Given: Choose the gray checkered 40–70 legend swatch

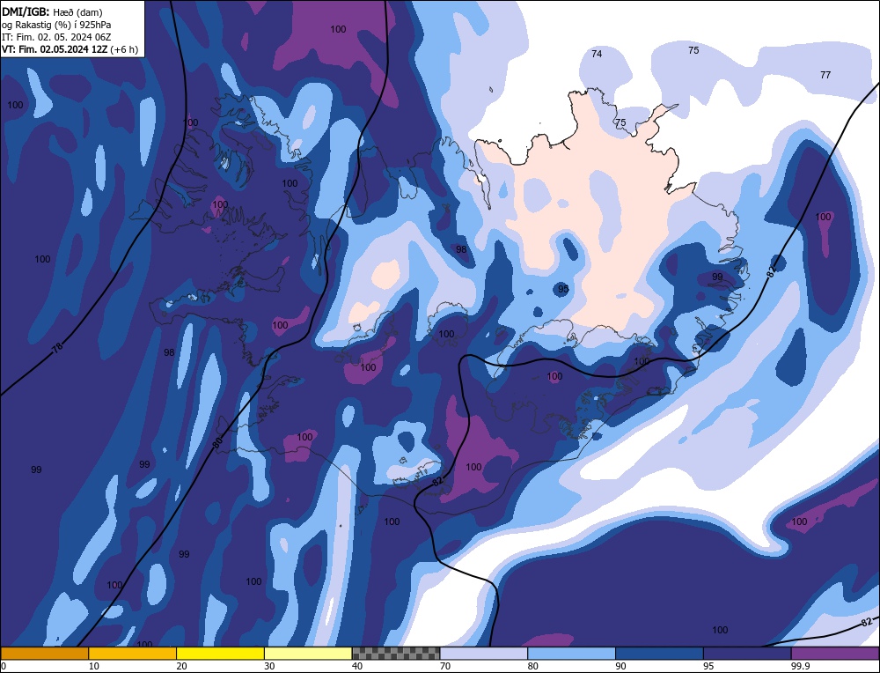Looking at the screenshot, I should [x=396, y=654].
